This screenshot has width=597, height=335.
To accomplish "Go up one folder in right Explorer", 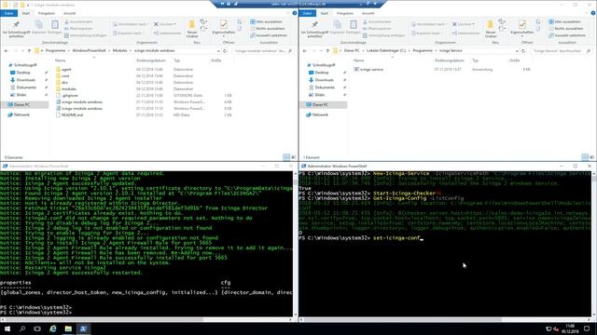I will click(327, 50).
